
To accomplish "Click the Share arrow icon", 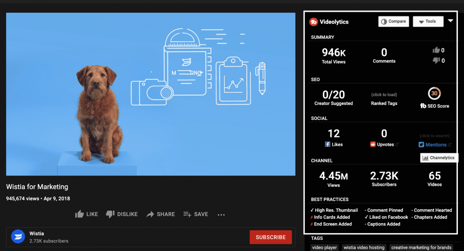I will click(150, 214).
